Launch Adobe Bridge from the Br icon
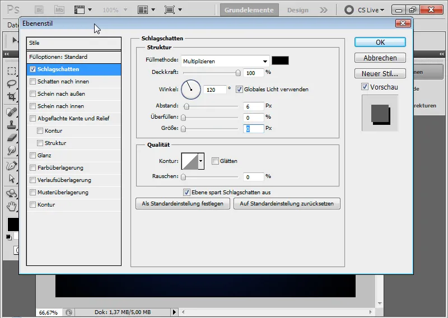The image size is (448, 318). click(39, 10)
